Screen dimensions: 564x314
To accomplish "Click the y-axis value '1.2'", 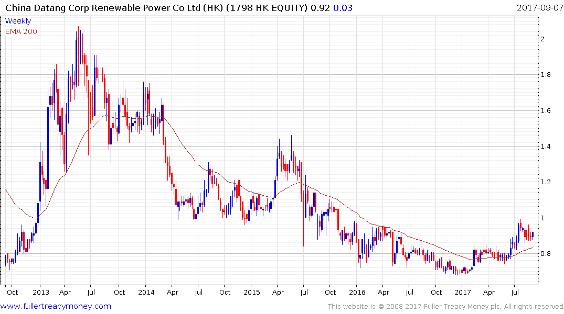I will (546, 182).
